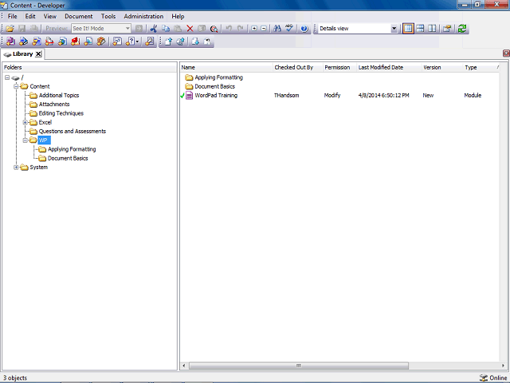Click the column selection icon before Refresh

pyautogui.click(x=447, y=29)
